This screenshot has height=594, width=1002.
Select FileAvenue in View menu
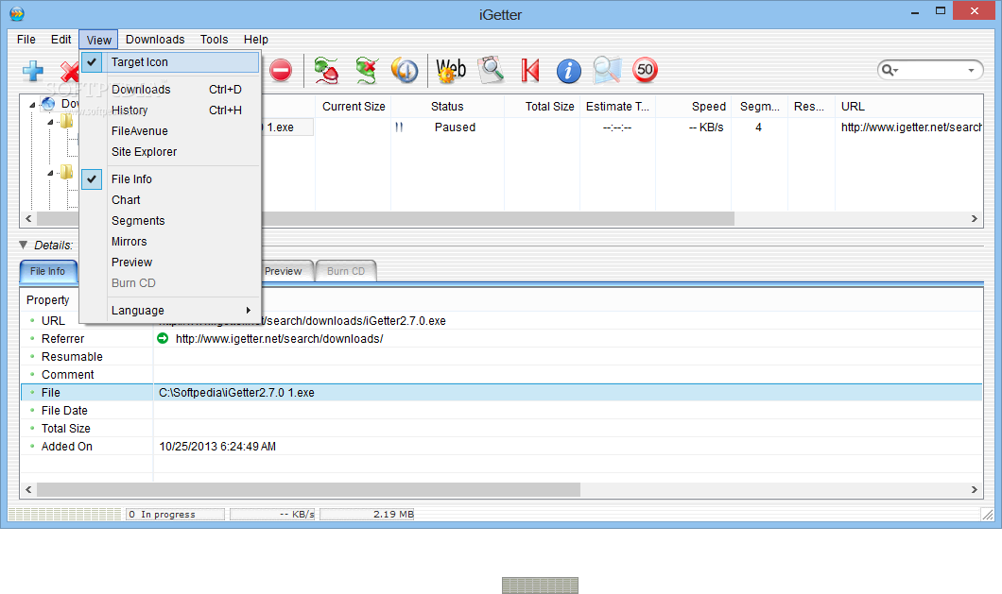tap(170, 131)
